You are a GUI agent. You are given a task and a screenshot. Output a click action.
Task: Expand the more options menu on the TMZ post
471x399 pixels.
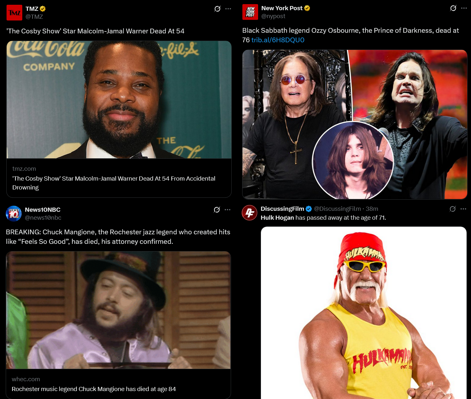[x=228, y=9]
